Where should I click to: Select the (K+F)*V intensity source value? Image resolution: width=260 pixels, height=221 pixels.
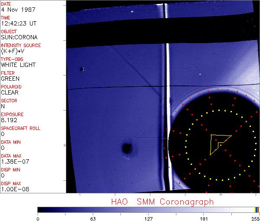(13, 51)
